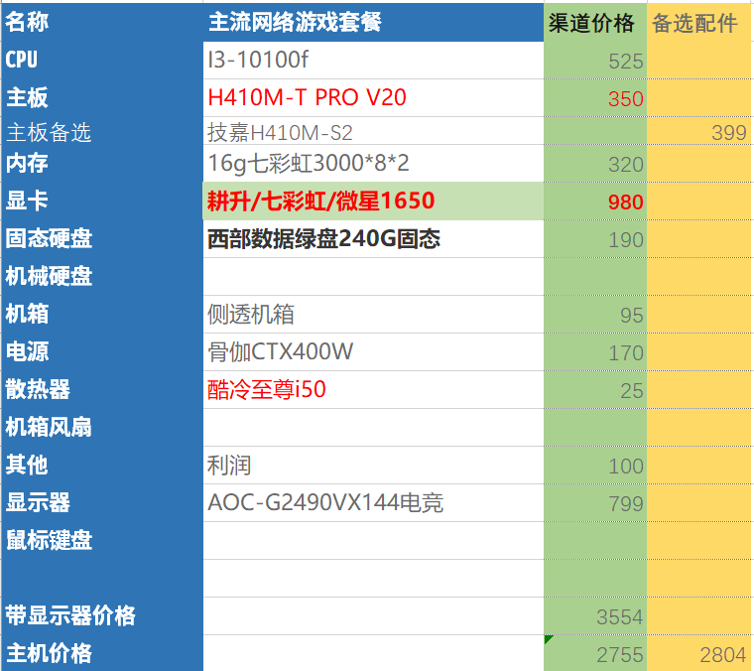
Task: Select the host price 2755 cell
Action: point(595,653)
